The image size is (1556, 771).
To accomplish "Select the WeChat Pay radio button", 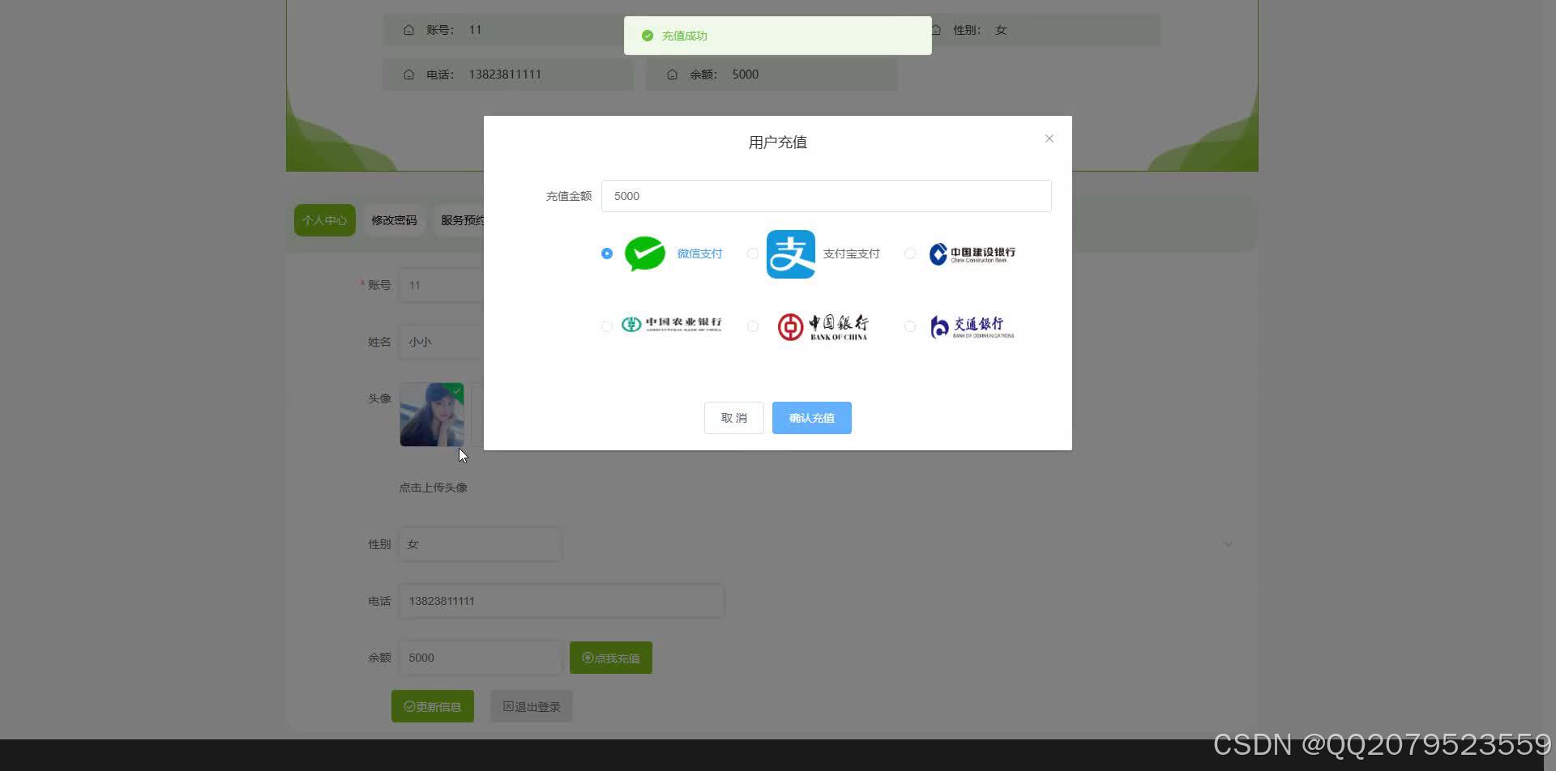I will tap(607, 253).
